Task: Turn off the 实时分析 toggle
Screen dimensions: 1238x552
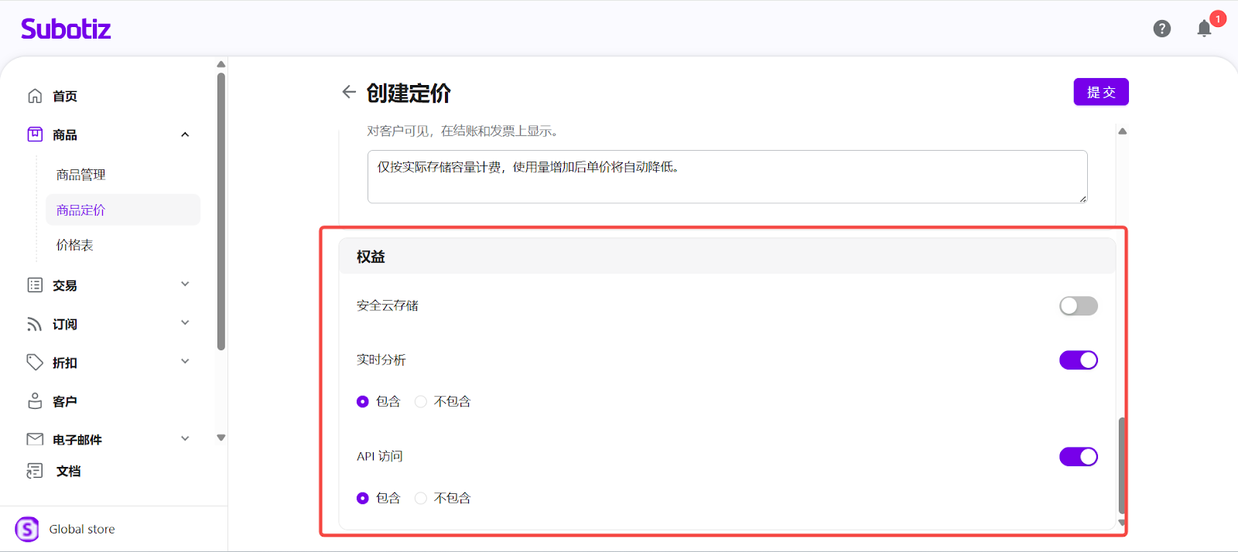Action: coord(1078,360)
